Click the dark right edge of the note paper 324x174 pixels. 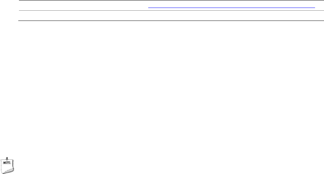(x=13, y=164)
